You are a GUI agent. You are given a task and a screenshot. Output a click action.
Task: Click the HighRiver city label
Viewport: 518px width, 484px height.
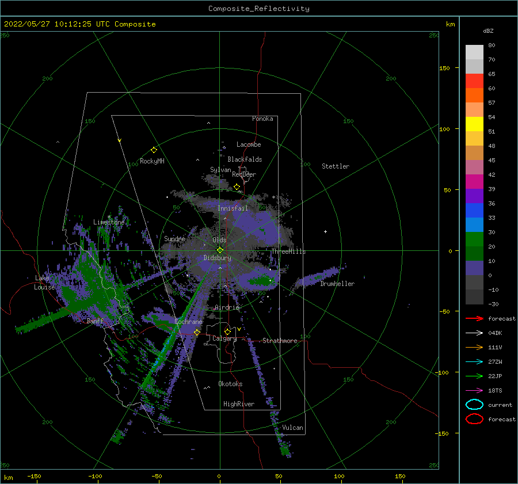[239, 404]
